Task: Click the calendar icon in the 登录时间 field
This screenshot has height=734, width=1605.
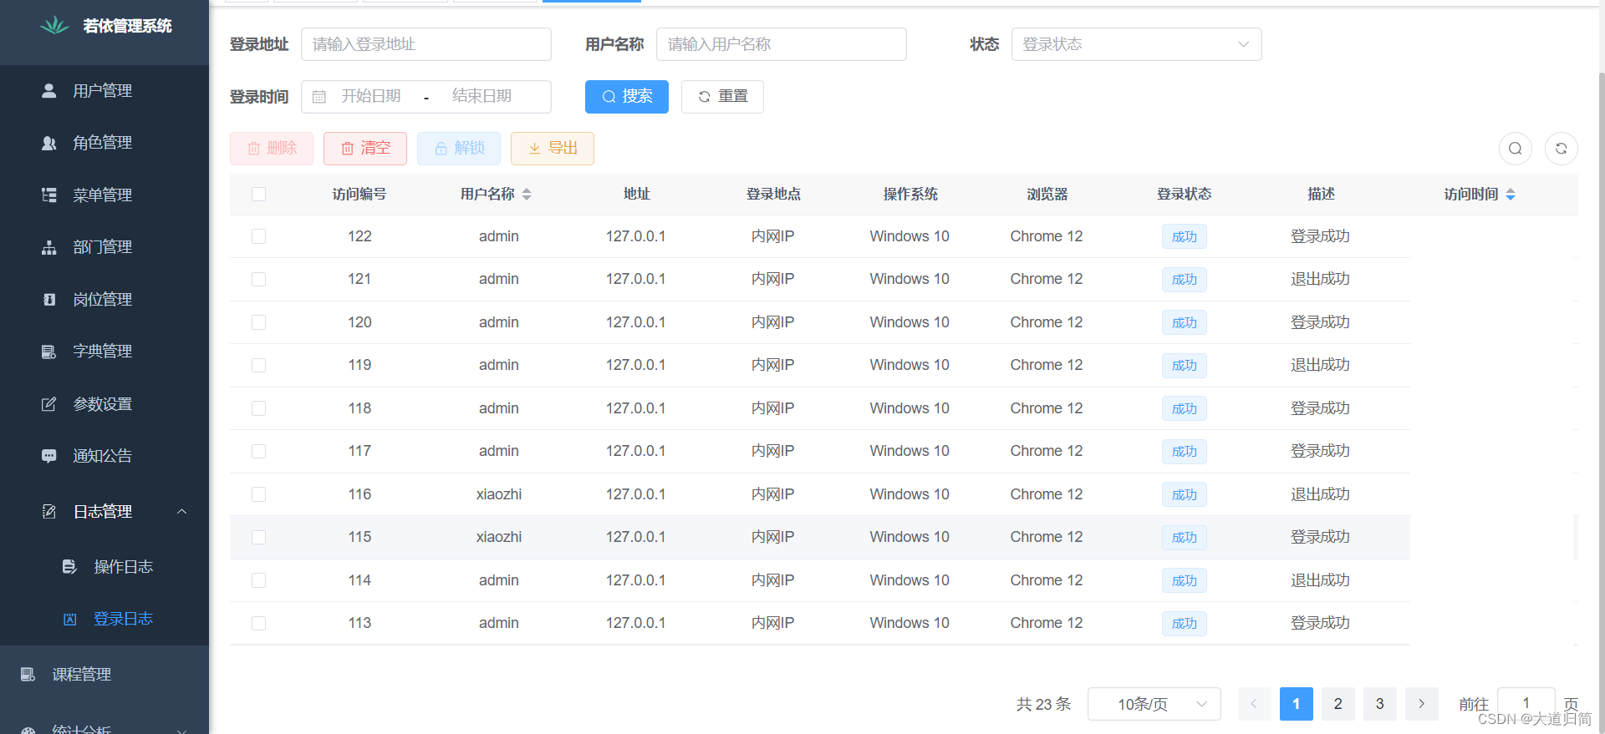Action: coord(319,97)
